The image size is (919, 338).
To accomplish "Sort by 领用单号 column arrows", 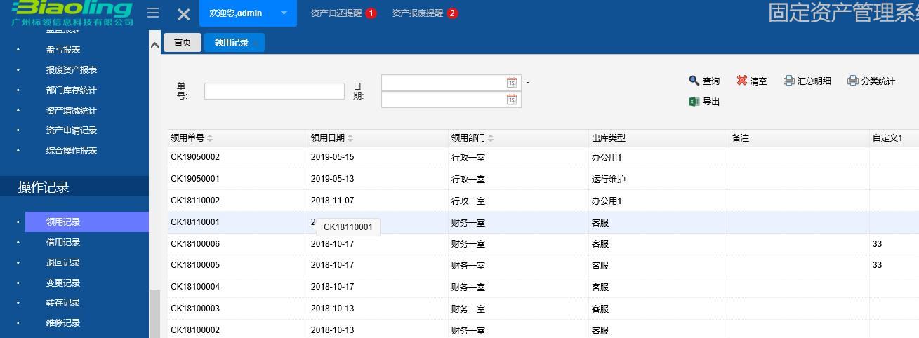I will (210, 138).
